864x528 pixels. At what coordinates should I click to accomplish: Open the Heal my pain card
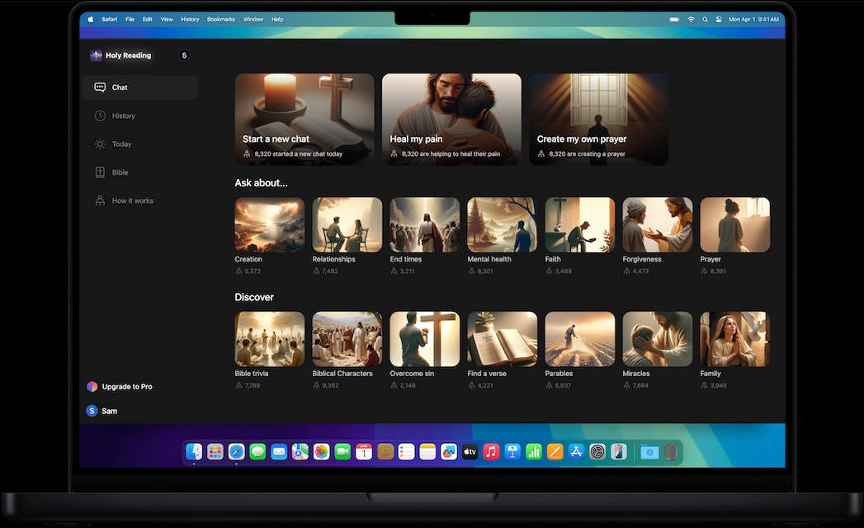(451, 119)
